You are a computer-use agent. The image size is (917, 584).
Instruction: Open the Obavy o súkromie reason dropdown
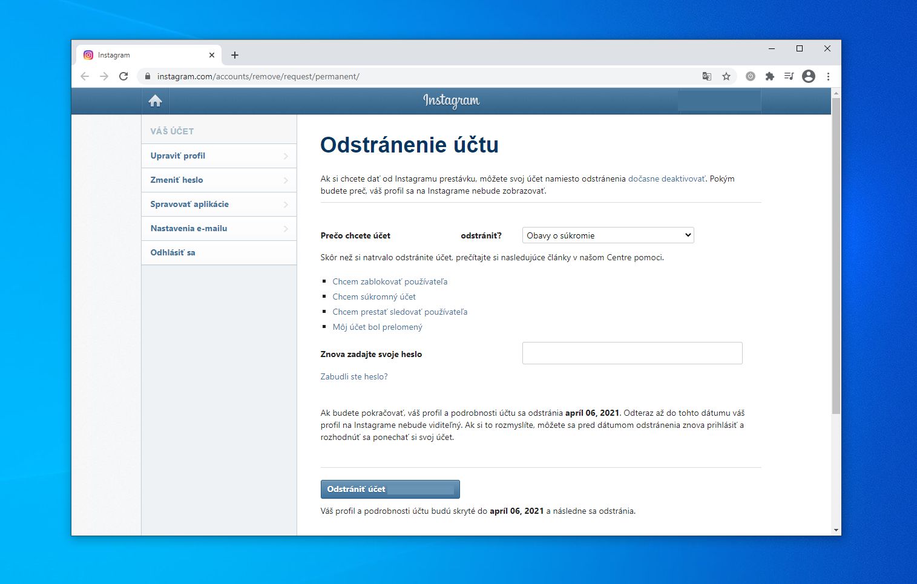[x=608, y=235]
